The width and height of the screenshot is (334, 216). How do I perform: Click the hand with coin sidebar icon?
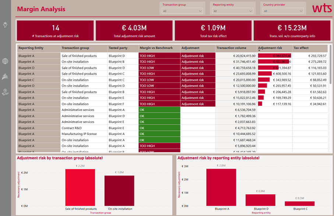pos(5,92)
